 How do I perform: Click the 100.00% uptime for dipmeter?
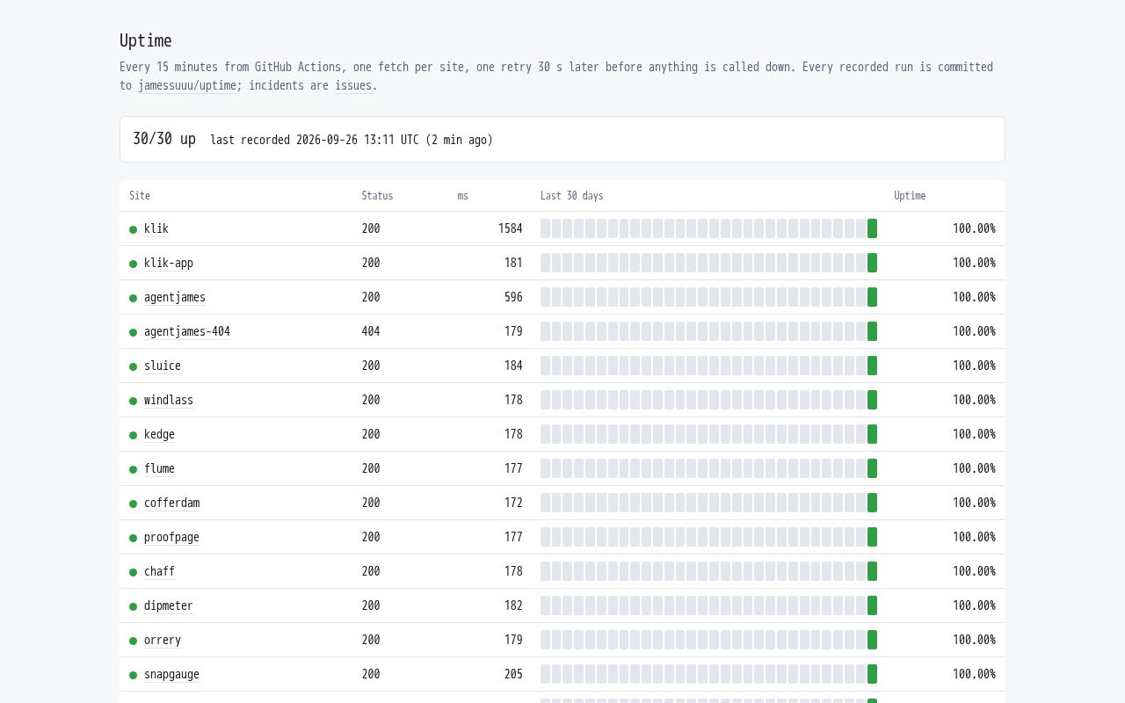tap(974, 605)
